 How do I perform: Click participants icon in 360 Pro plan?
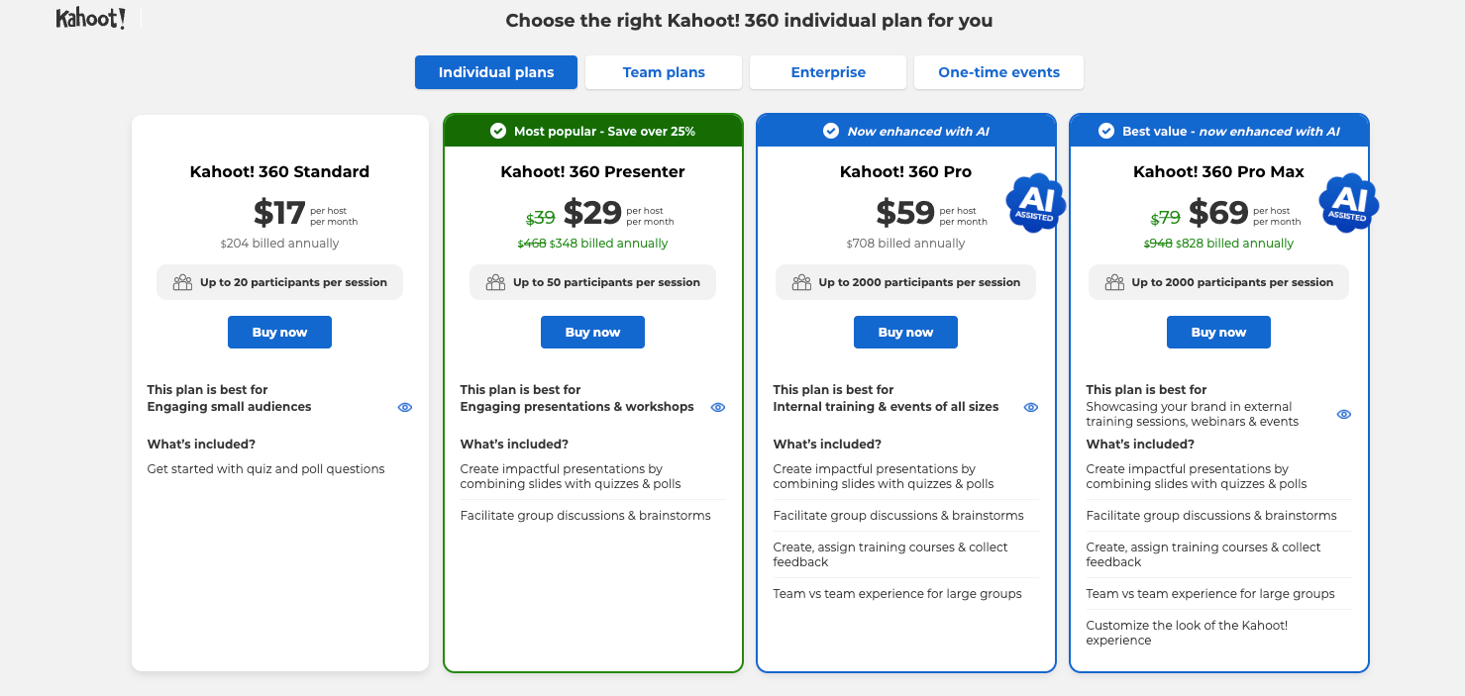pos(801,282)
